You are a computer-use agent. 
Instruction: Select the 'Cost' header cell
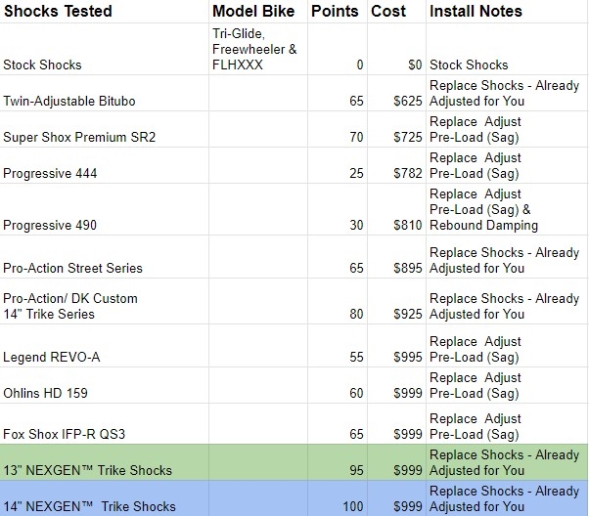pyautogui.click(x=396, y=12)
